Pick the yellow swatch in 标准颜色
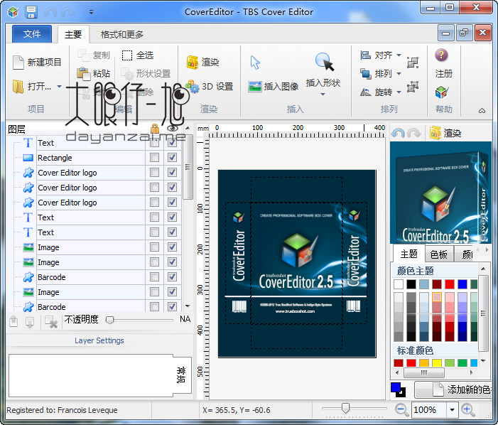The height and width of the screenshot is (425, 498). coord(437,362)
